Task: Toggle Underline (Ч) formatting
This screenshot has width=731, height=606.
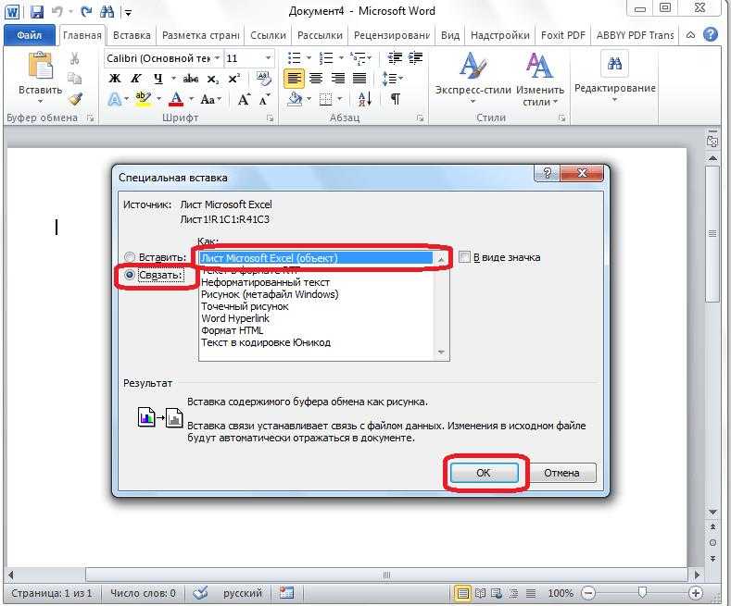Action: pos(158,79)
